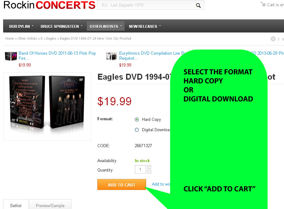
Task: Open the Band Of Horses DVD thumbnail
Action: (11, 56)
